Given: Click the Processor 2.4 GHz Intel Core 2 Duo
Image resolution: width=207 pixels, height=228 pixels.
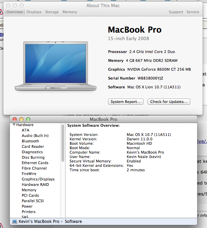Looking at the screenshot, I should click(152, 52).
